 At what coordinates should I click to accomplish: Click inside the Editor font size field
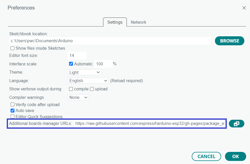[x=77, y=55]
